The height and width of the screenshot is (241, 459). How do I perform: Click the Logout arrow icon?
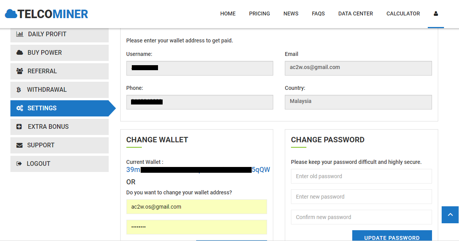click(19, 163)
